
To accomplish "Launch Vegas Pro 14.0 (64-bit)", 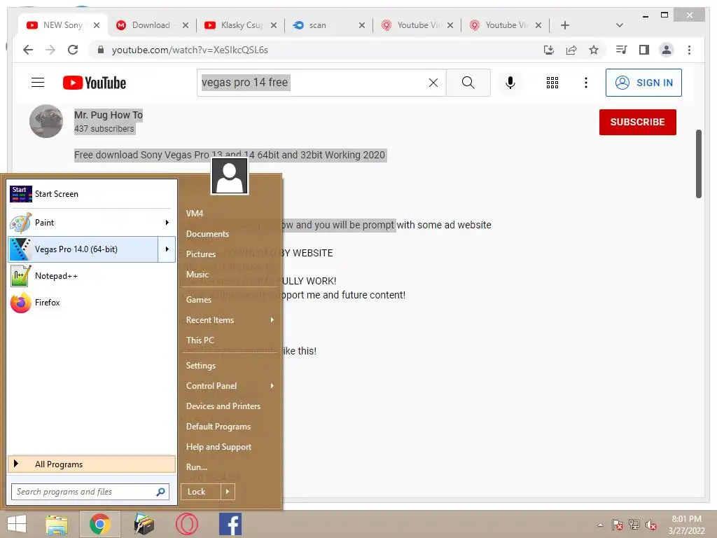I will pos(83,249).
